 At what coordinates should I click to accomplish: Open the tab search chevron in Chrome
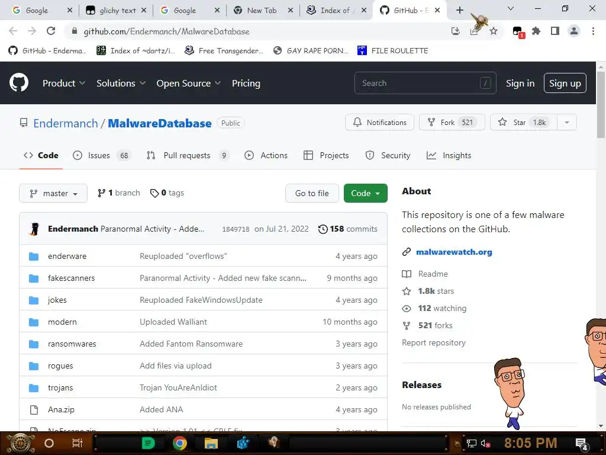pyautogui.click(x=511, y=8)
